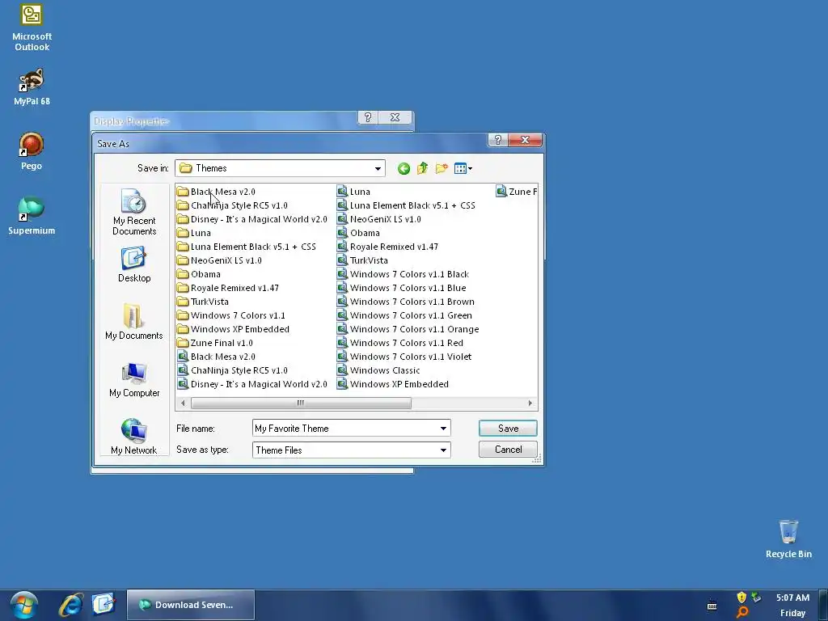
Task: Select Windows 7 Colors v1.1 Orange theme
Action: click(x=408, y=329)
